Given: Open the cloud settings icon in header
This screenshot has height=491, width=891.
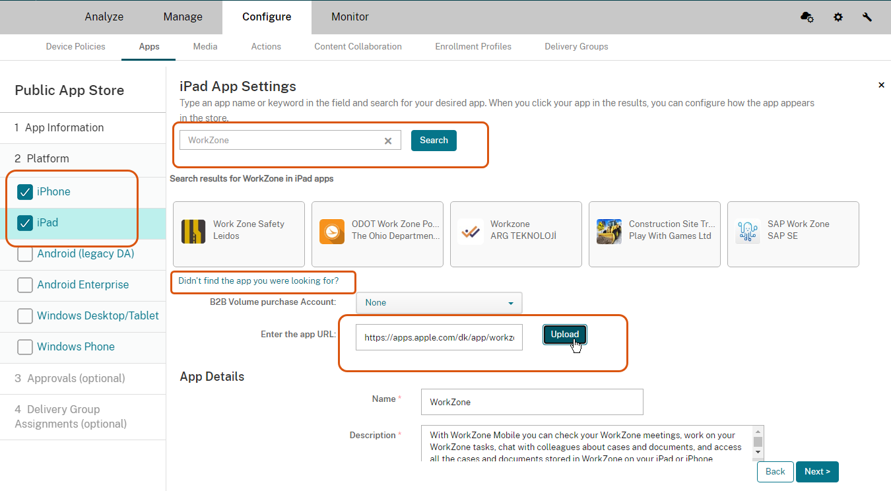Looking at the screenshot, I should 807,17.
